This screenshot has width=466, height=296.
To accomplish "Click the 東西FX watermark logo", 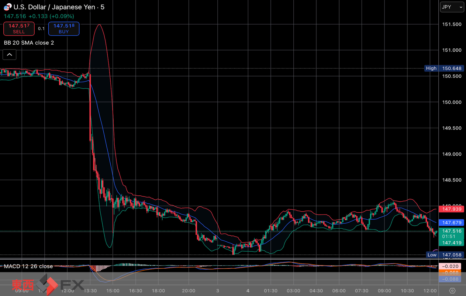I will [x=48, y=285].
